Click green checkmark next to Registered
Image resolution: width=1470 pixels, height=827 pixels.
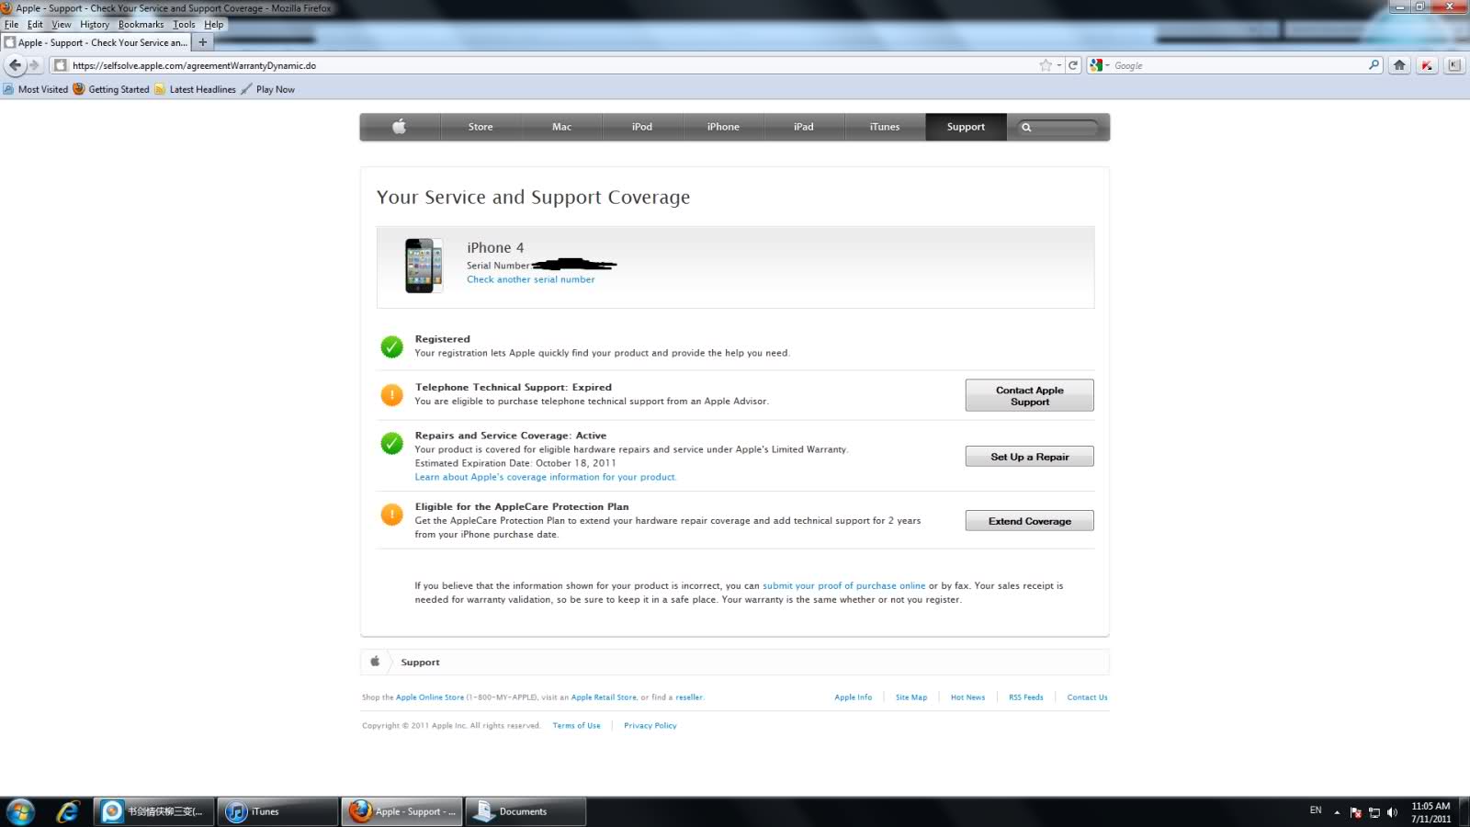tap(391, 346)
